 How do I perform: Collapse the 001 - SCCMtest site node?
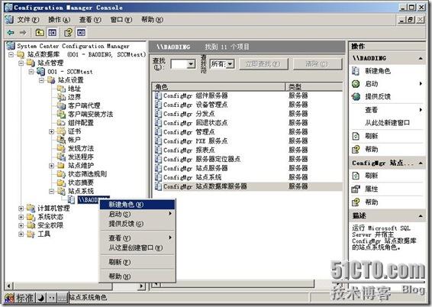[31, 72]
